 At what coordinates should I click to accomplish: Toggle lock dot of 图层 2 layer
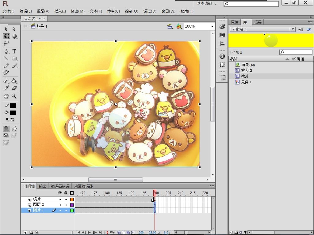(66, 205)
